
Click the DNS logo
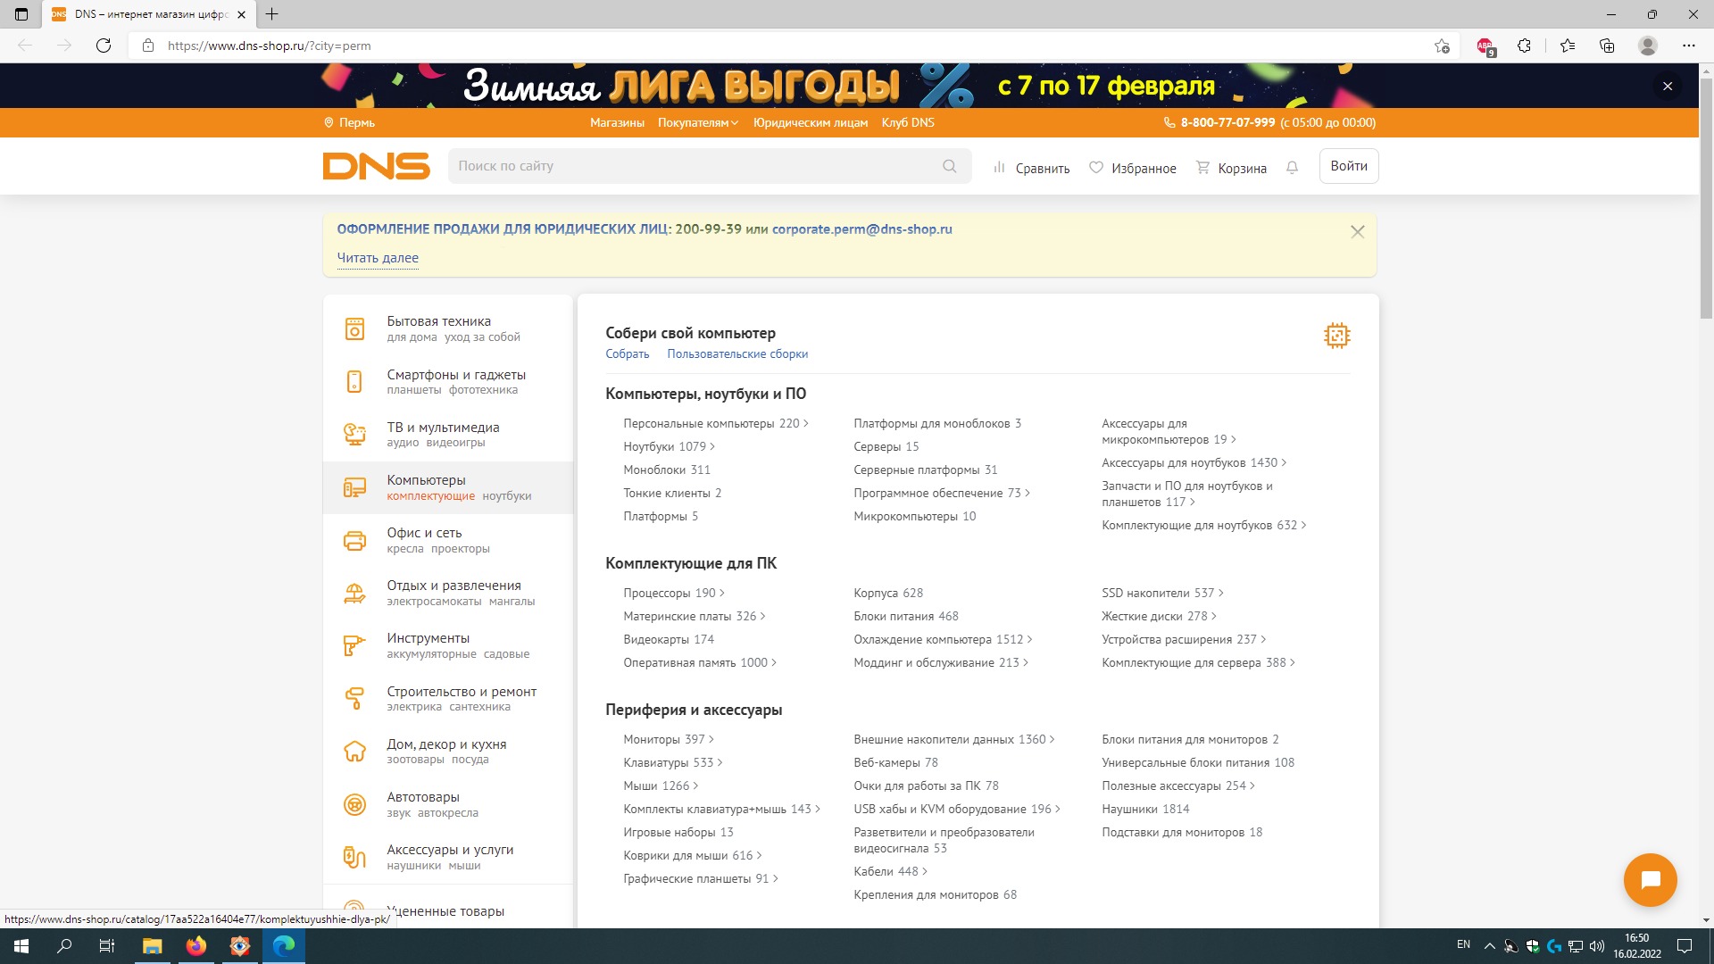(376, 166)
